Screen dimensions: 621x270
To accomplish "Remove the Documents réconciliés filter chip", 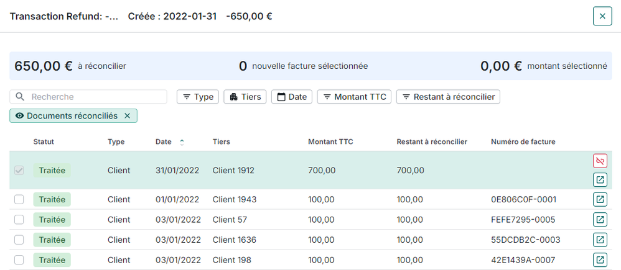I will pyautogui.click(x=128, y=116).
